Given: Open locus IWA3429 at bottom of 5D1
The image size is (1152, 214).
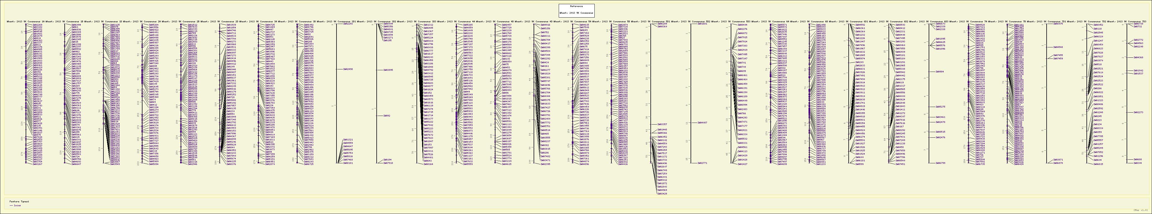Looking at the screenshot, I should point(662,193).
